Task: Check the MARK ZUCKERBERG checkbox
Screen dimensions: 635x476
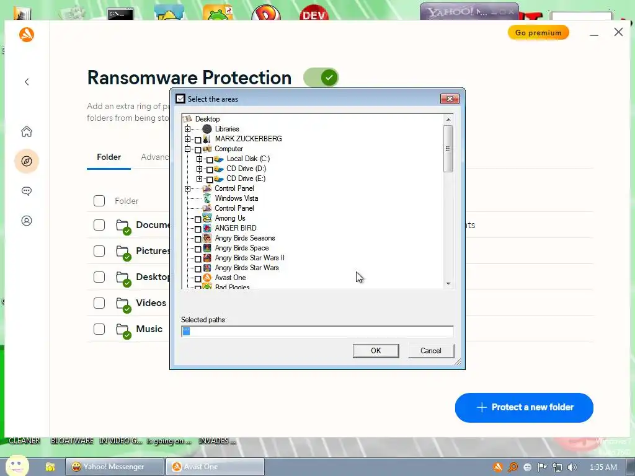Action: [x=198, y=139]
